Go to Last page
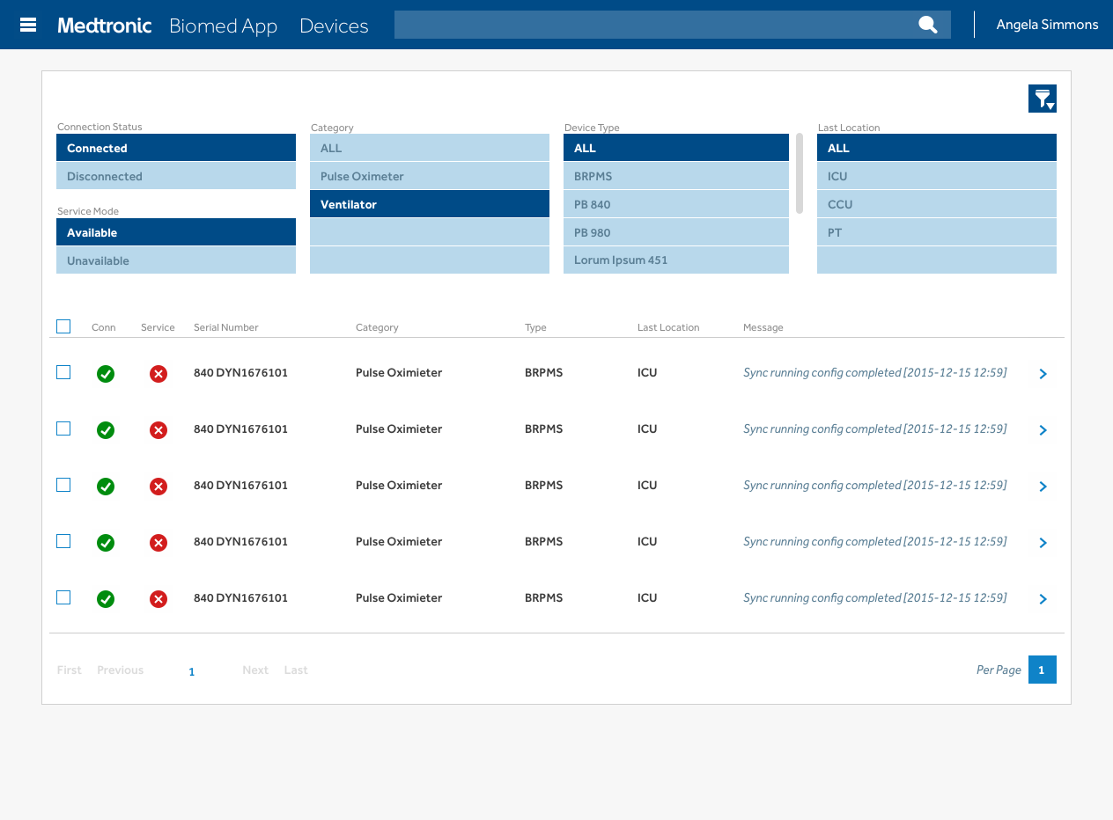The width and height of the screenshot is (1113, 820). pyautogui.click(x=296, y=670)
